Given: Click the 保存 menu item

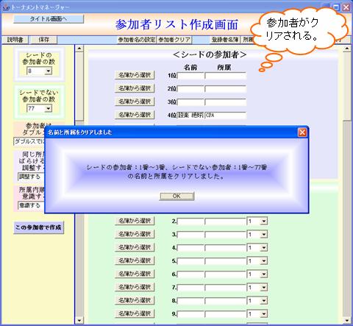Looking at the screenshot, I should point(43,40).
